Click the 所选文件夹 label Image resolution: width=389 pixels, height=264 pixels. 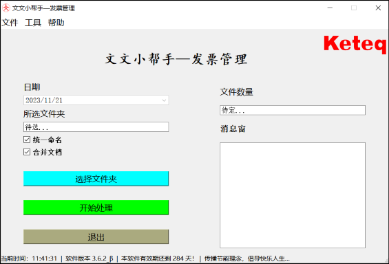44,113
